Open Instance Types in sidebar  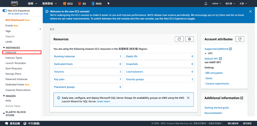pyautogui.click(x=14, y=58)
